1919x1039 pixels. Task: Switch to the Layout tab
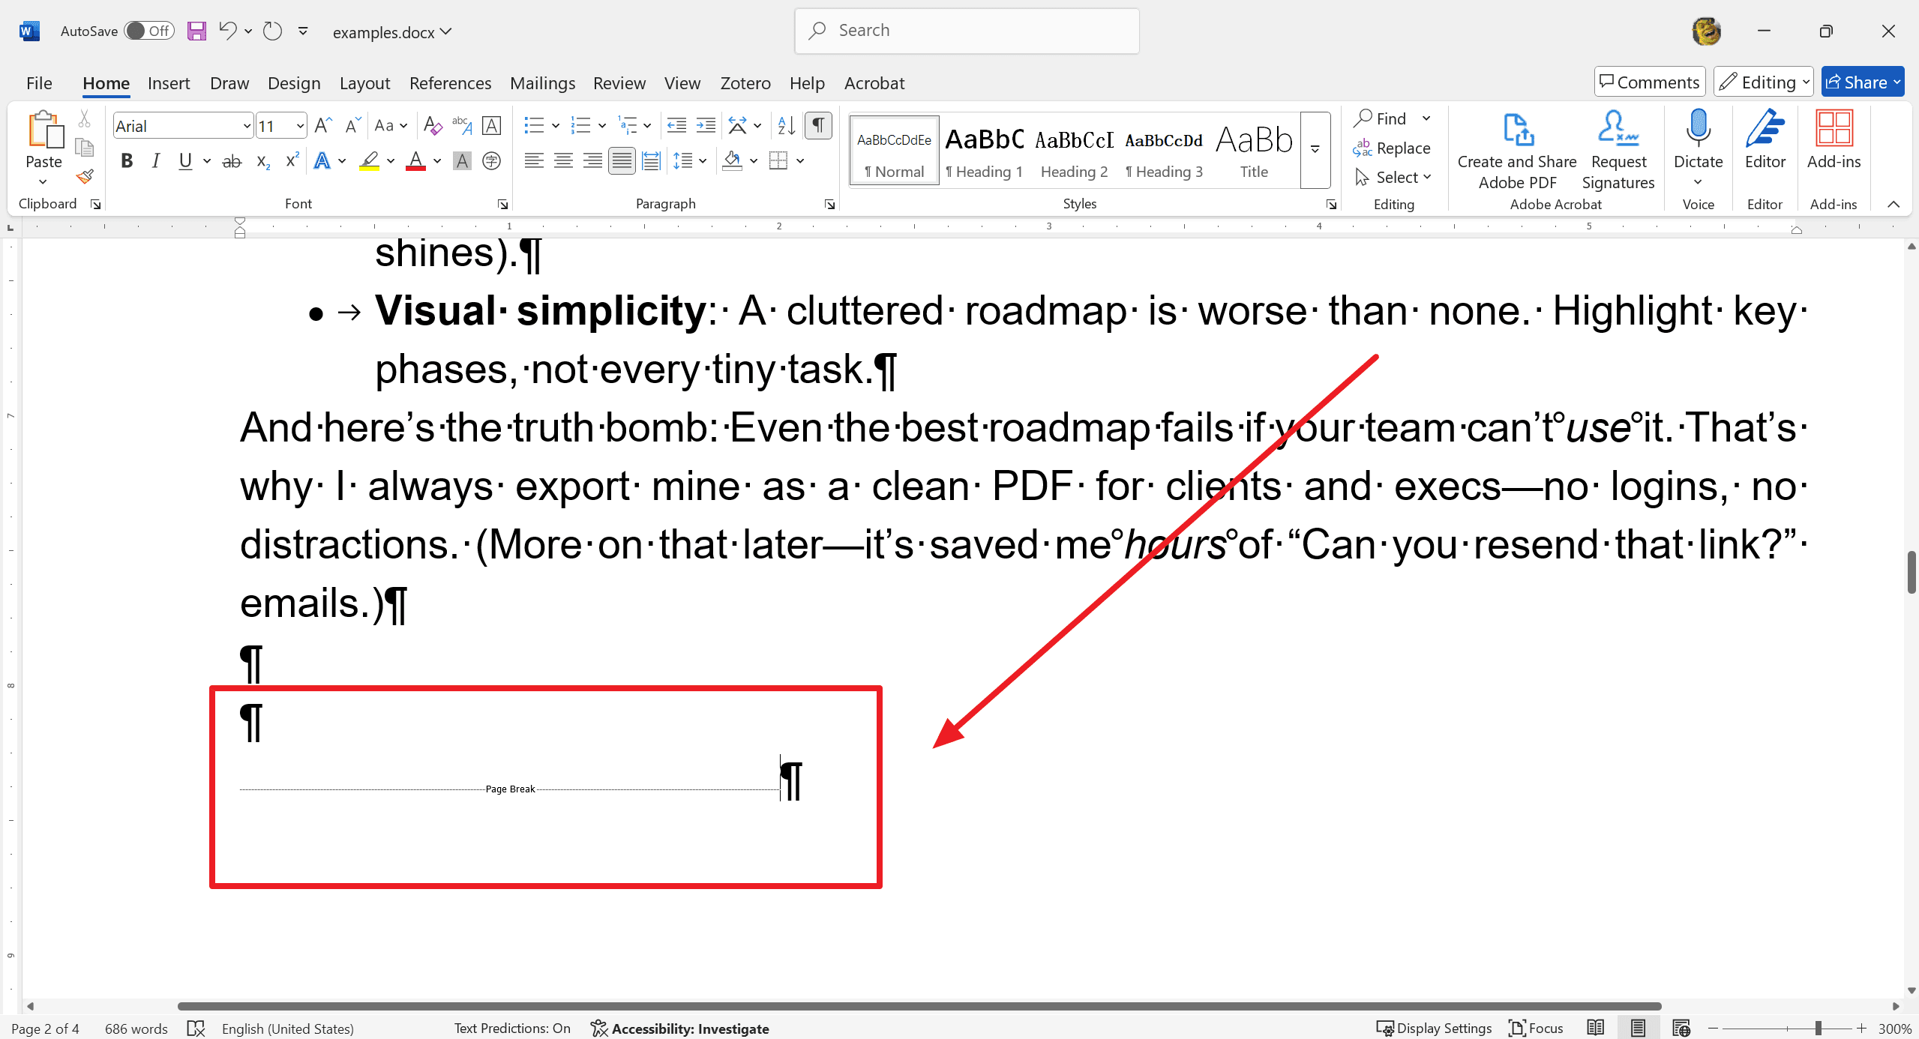[364, 83]
